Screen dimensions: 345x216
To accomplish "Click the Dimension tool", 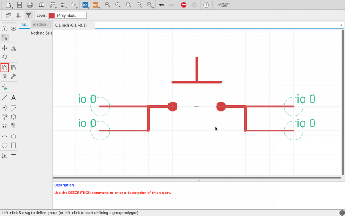I will click(13, 156).
